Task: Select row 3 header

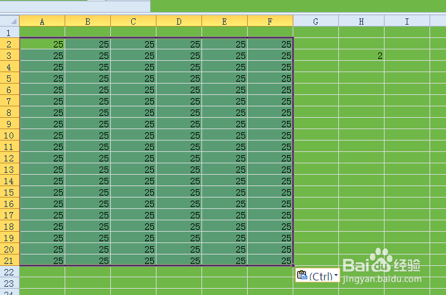Action: click(x=10, y=55)
